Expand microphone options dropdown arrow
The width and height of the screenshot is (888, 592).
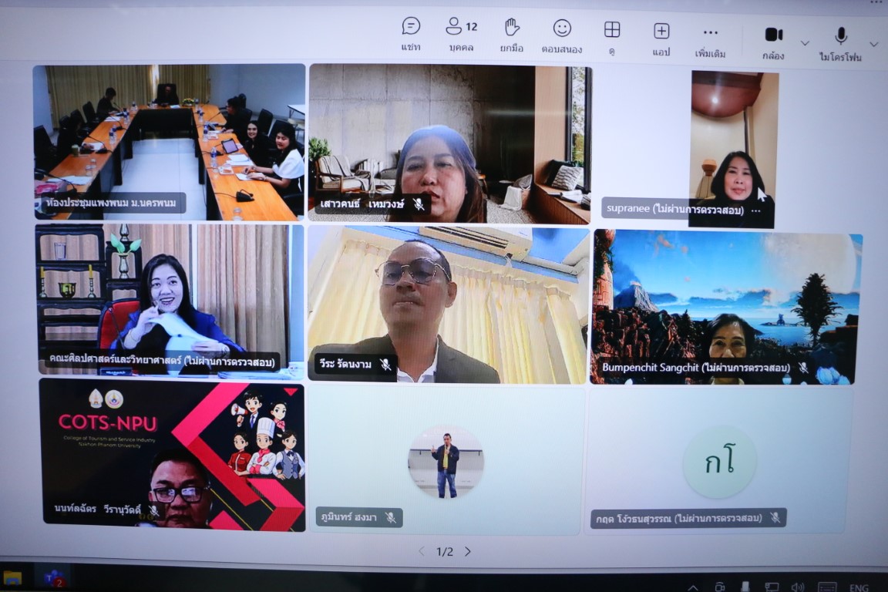(873, 44)
